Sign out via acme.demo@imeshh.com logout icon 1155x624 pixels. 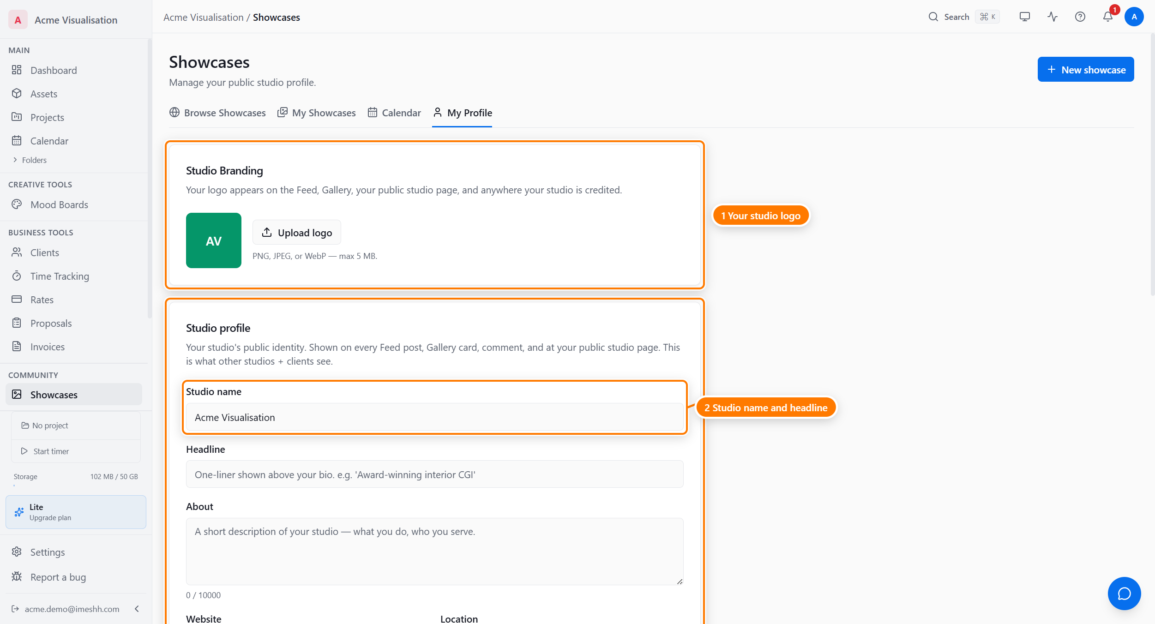tap(15, 609)
